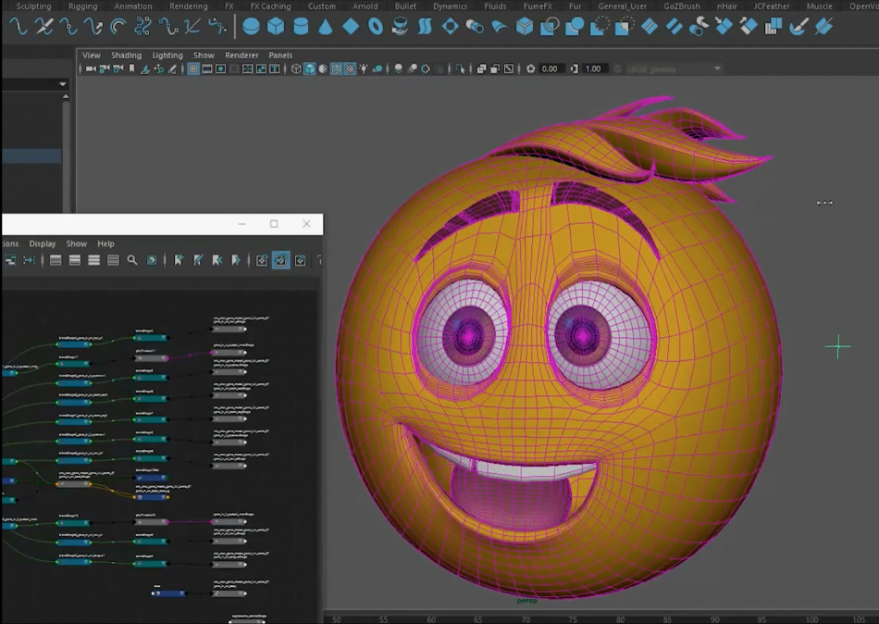This screenshot has height=624, width=879.
Task: Switch to the FX Caching shelf tab
Action: [271, 6]
